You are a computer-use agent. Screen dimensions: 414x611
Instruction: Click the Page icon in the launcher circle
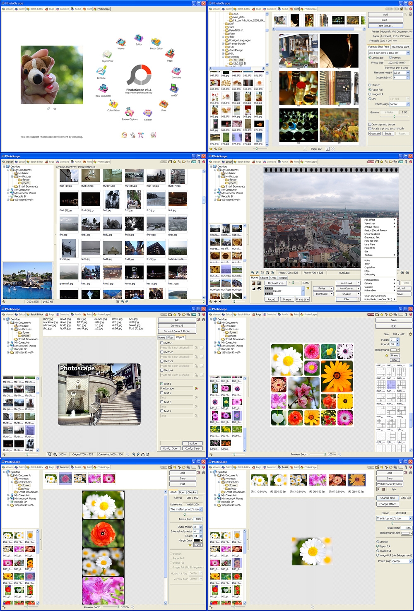170,54
